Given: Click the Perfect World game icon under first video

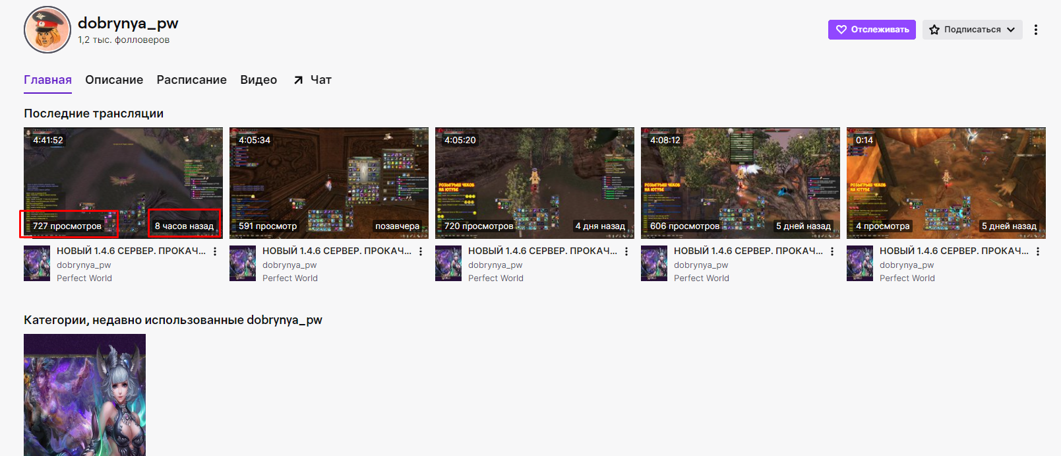Looking at the screenshot, I should [37, 263].
